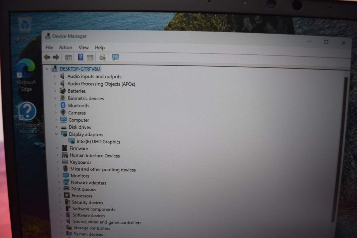This screenshot has width=357, height=238.
Task: Click the Action Pane toolbar icon
Action: click(x=90, y=57)
